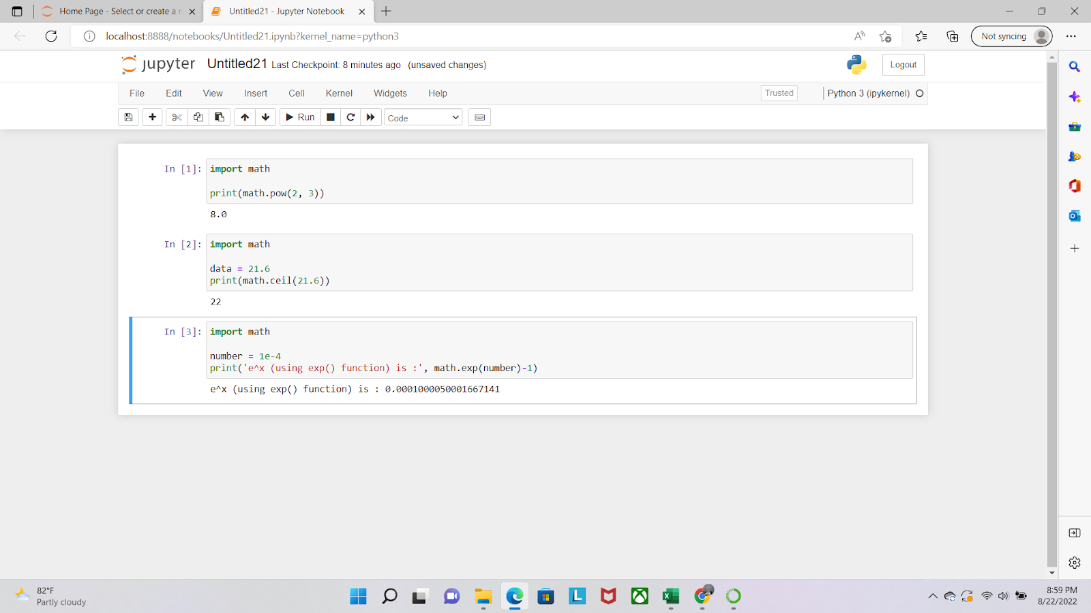This screenshot has width=1091, height=613.
Task: Move selected cell down arrow
Action: pyautogui.click(x=266, y=117)
